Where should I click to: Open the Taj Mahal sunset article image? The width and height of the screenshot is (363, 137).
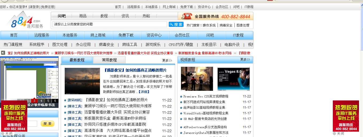(82, 81)
